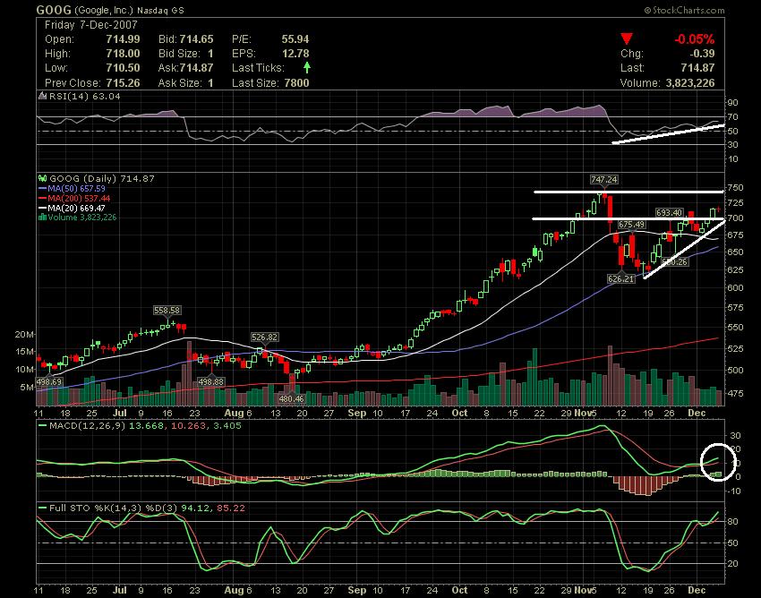Click the Ask Size value 1

(210, 83)
